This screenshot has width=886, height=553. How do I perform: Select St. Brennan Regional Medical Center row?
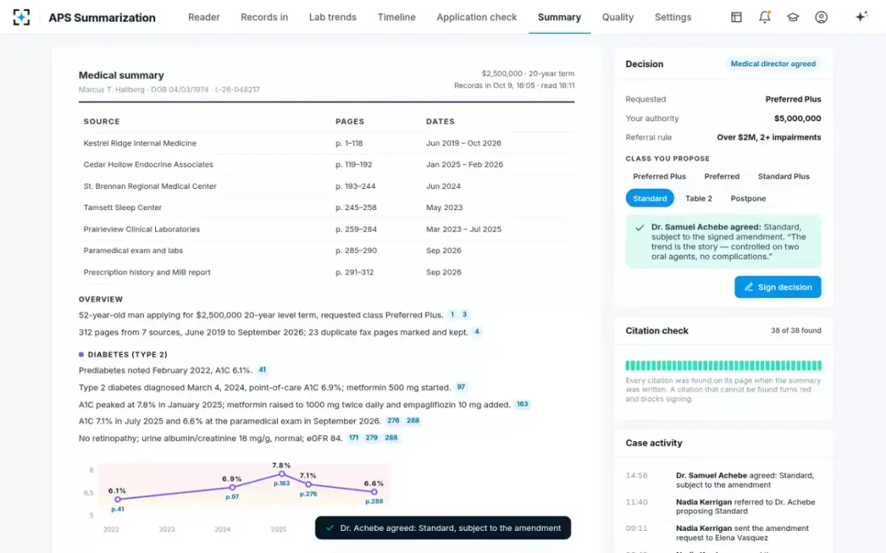(x=326, y=186)
